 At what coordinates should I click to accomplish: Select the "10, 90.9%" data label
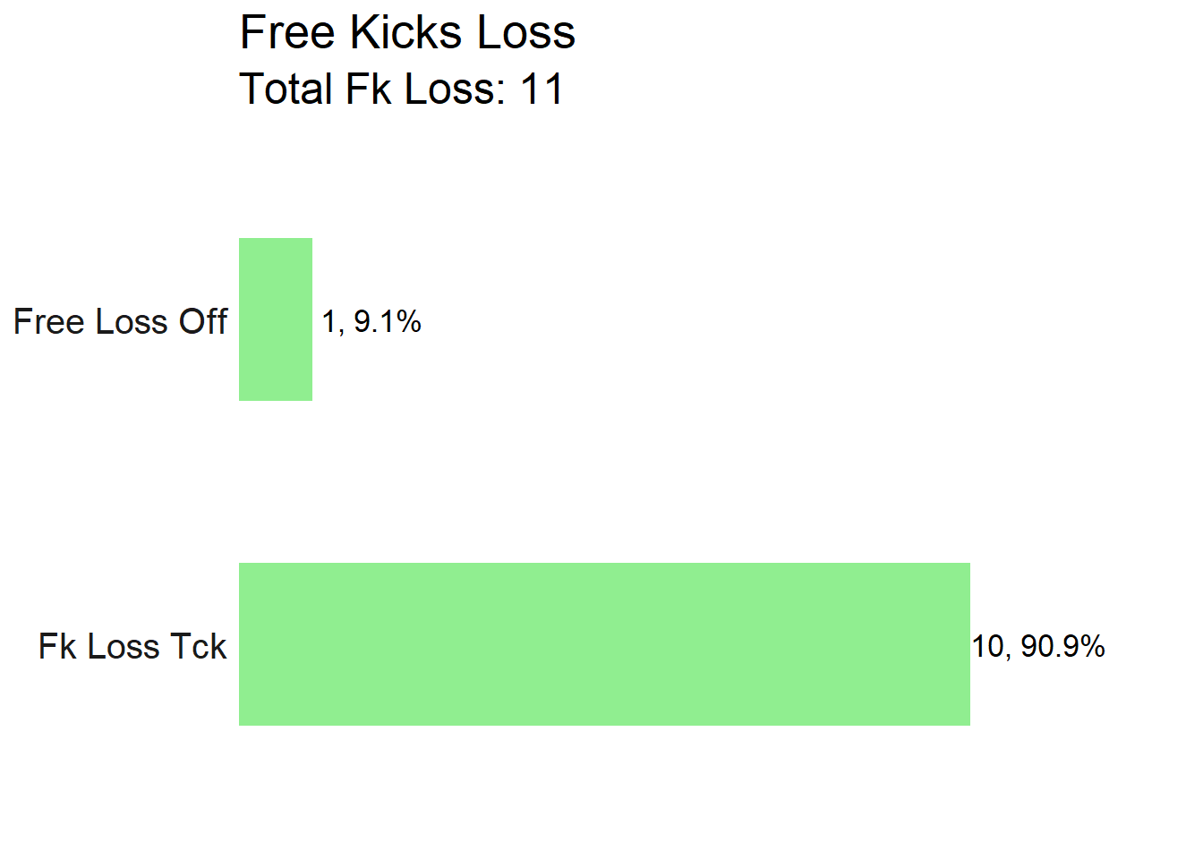[x=1038, y=646]
